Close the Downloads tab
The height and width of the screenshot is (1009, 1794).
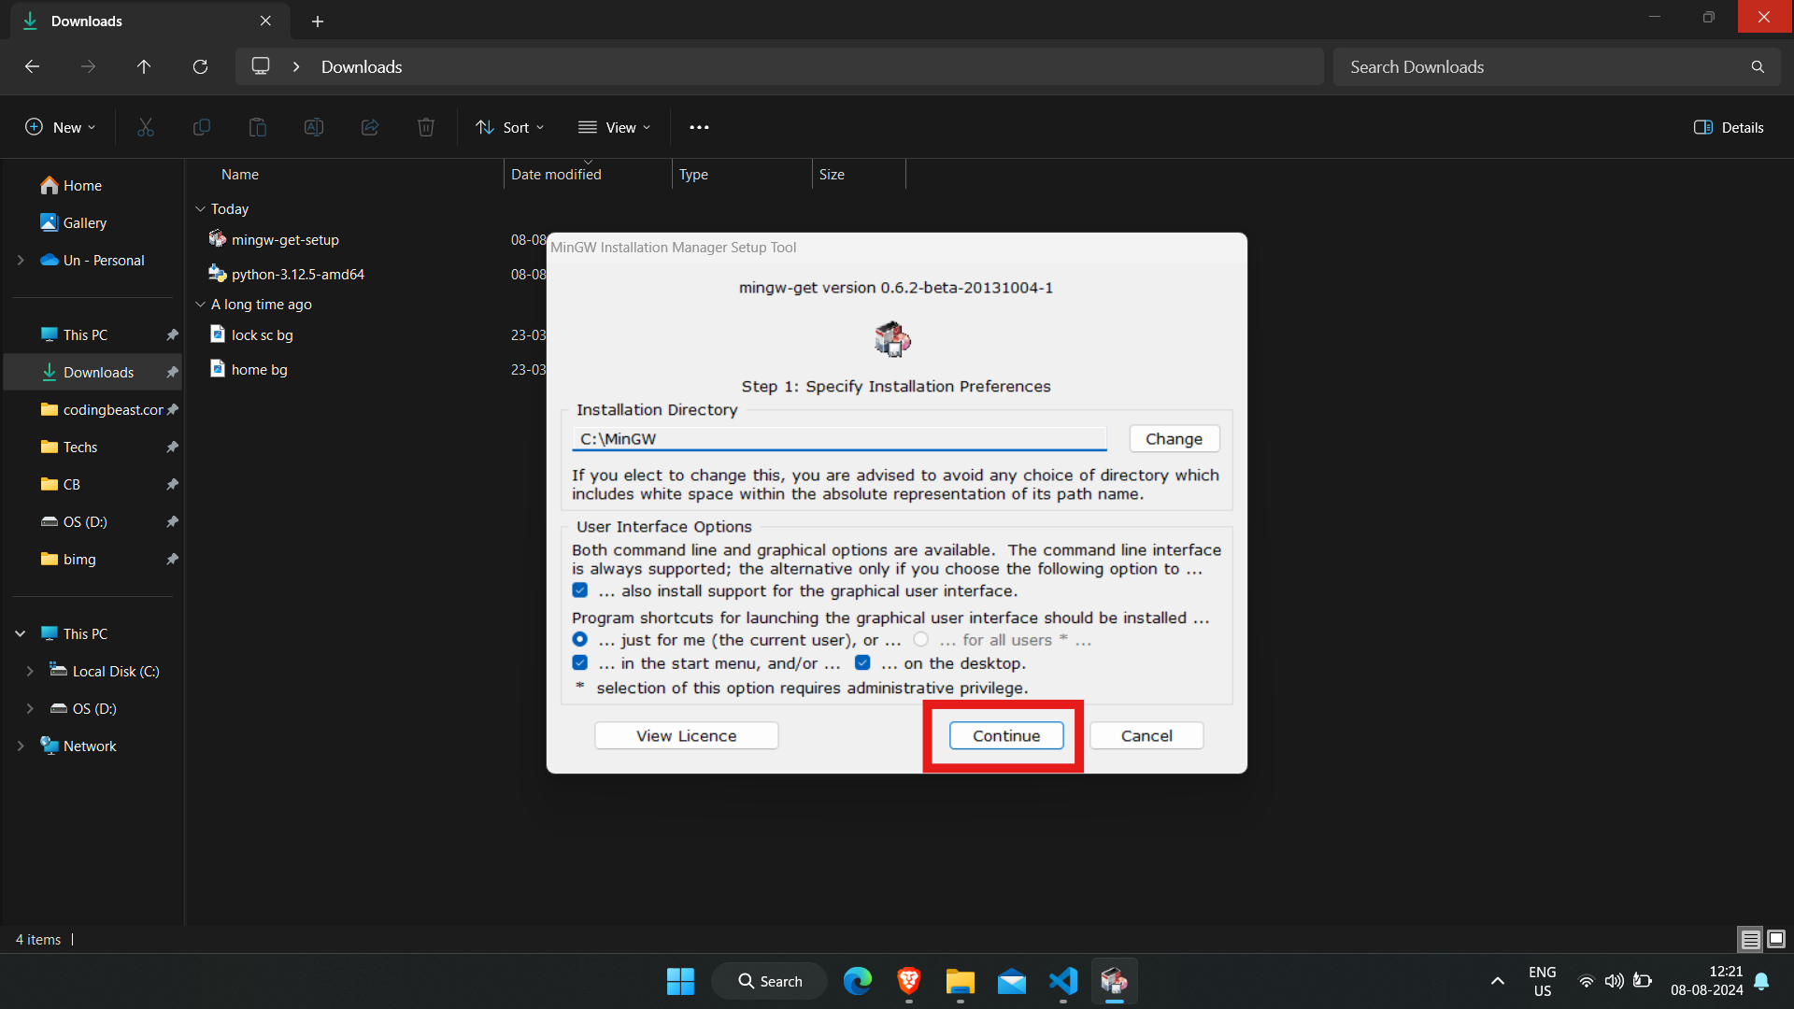tap(265, 21)
